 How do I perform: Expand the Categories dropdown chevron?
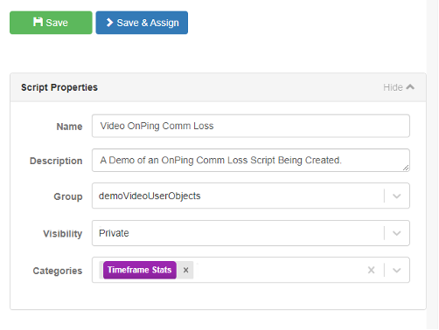click(x=397, y=271)
